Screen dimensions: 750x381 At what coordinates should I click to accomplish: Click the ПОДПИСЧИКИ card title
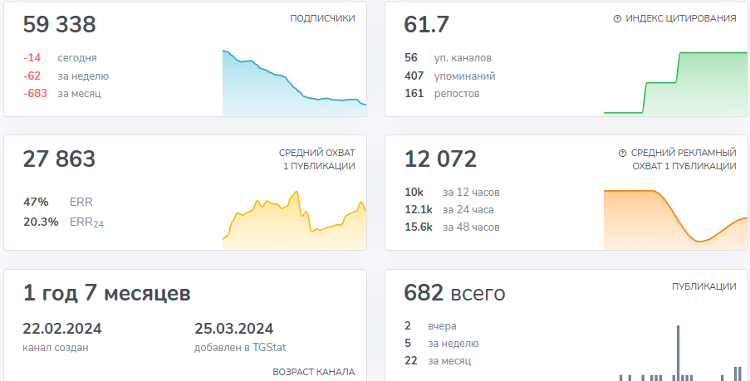coord(322,18)
